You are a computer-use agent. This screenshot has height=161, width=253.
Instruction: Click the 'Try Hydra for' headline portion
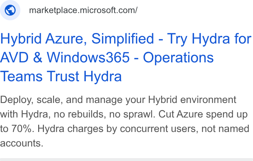tap(209, 39)
